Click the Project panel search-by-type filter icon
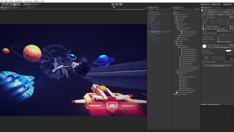Screen dimensions: 234x132 point(196,10)
